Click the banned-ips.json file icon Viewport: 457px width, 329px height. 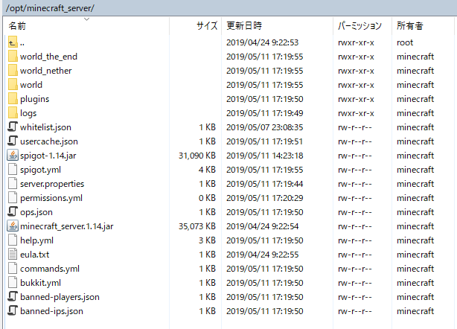(x=12, y=311)
